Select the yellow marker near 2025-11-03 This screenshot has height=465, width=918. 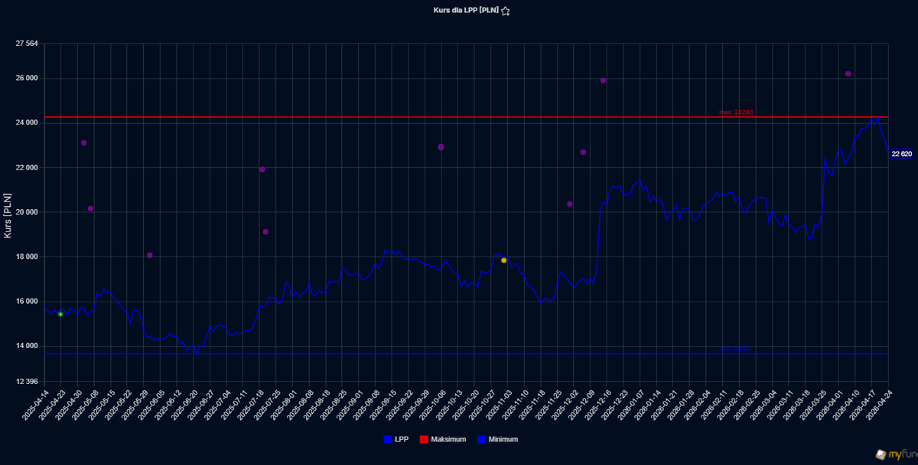click(x=503, y=260)
